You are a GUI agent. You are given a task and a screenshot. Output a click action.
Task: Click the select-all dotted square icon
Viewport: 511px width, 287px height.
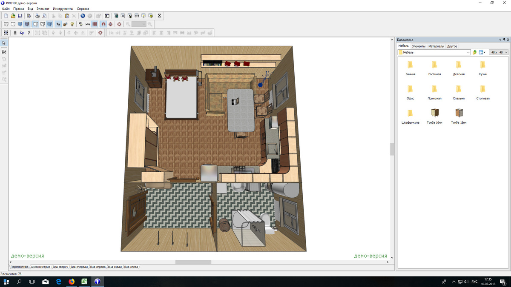point(6,32)
